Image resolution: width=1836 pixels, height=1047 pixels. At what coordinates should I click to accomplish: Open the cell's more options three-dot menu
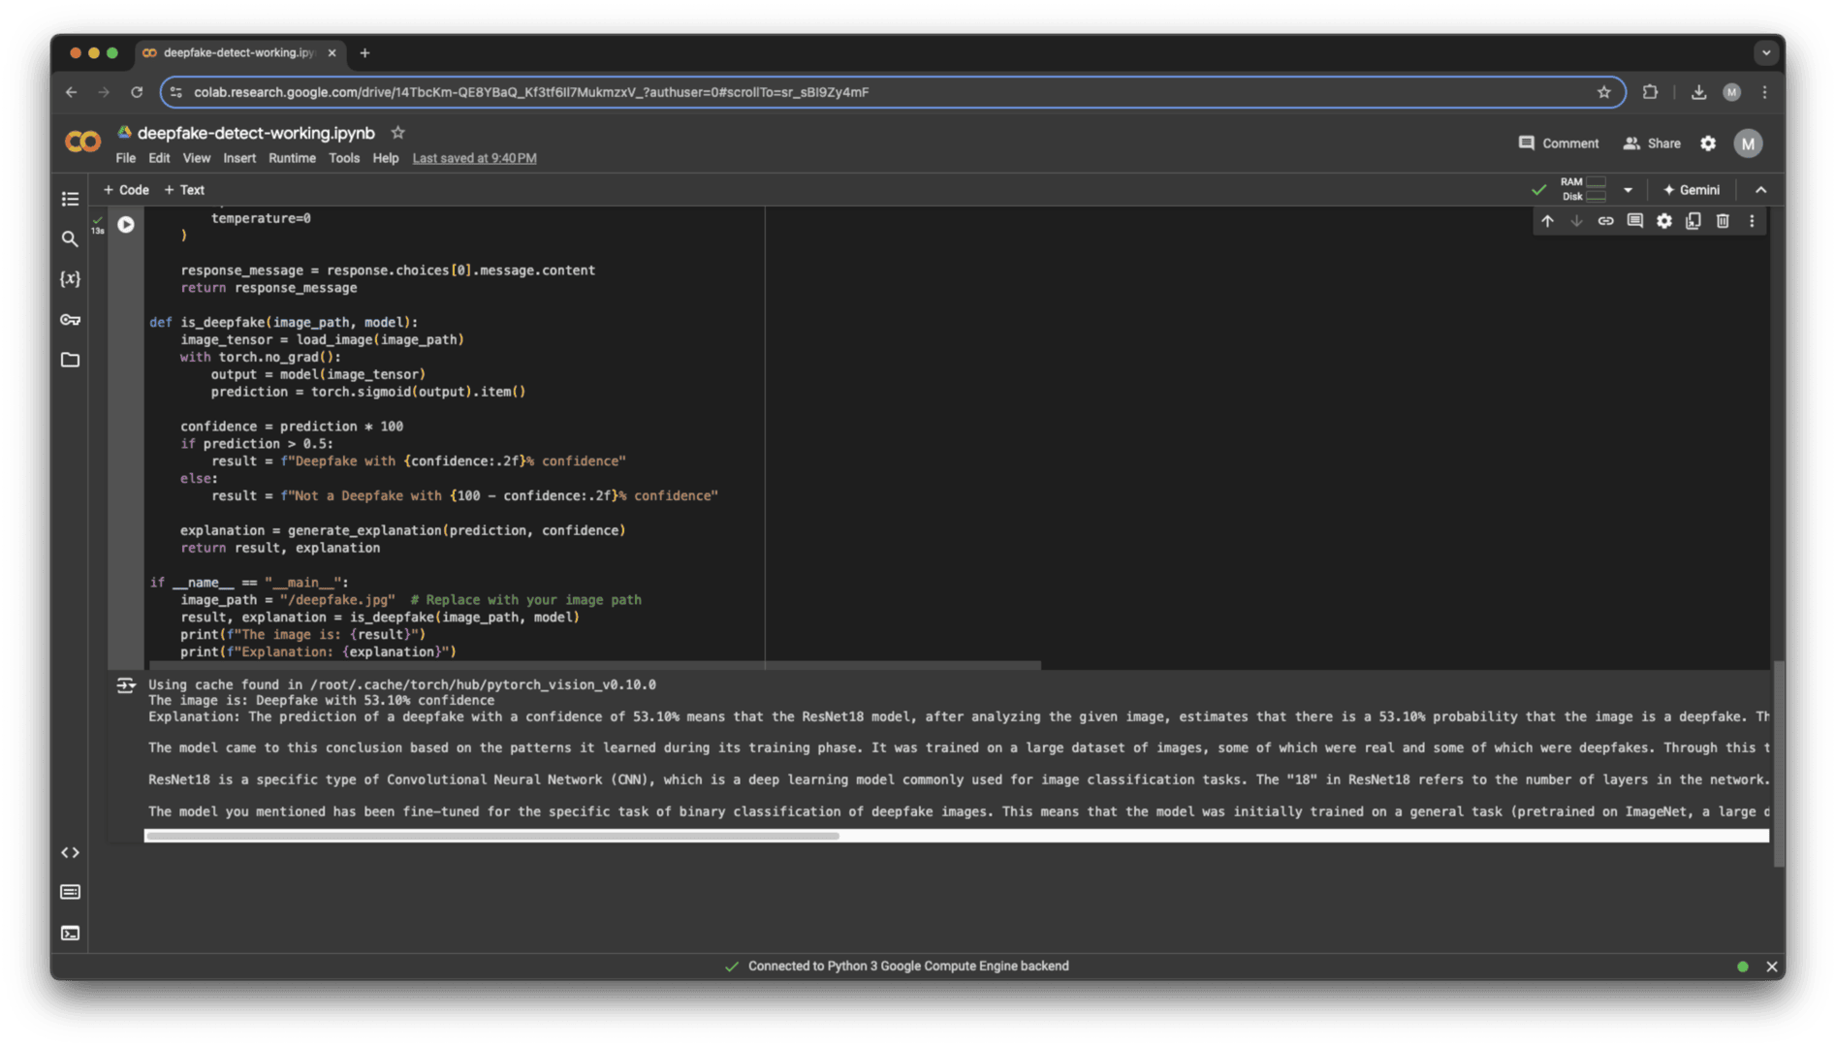pyautogui.click(x=1752, y=221)
